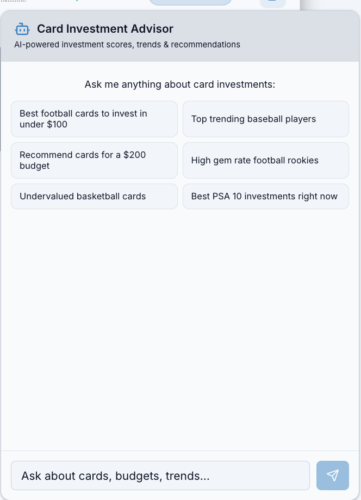This screenshot has width=361, height=500.
Task: Choose 'Top trending baseball players' suggestion
Action: 266,119
